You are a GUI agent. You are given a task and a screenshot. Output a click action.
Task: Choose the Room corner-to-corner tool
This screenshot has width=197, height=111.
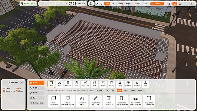[x=68, y=101]
